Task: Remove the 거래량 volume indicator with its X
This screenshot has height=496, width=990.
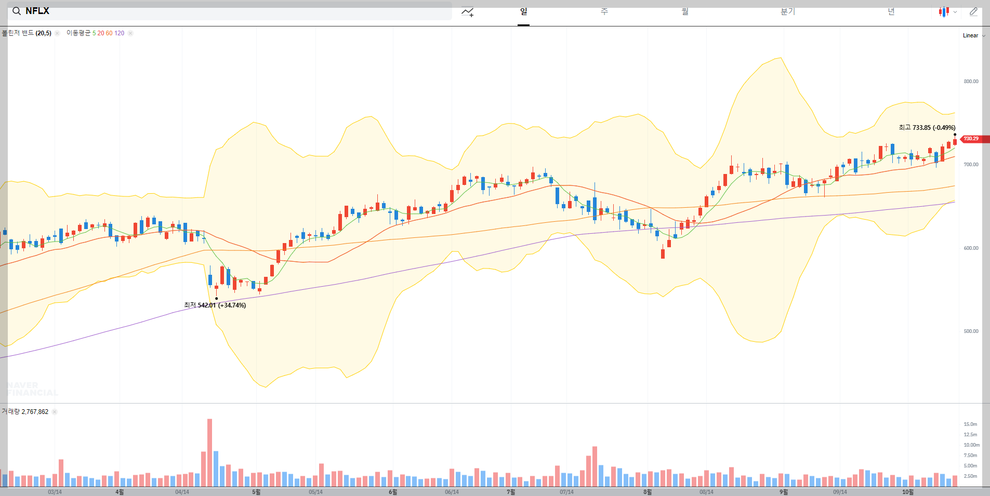Action: [x=55, y=412]
